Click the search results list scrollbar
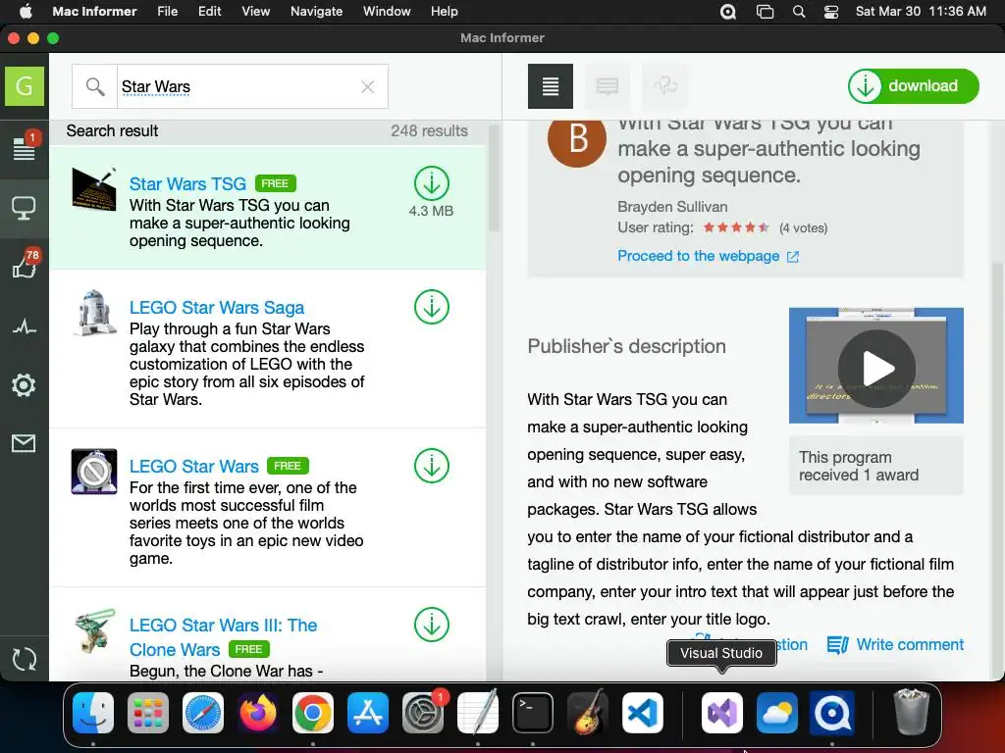The height and width of the screenshot is (753, 1005). tap(494, 178)
